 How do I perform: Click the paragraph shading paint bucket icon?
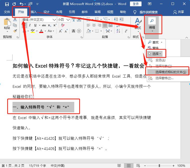click(x=88, y=31)
